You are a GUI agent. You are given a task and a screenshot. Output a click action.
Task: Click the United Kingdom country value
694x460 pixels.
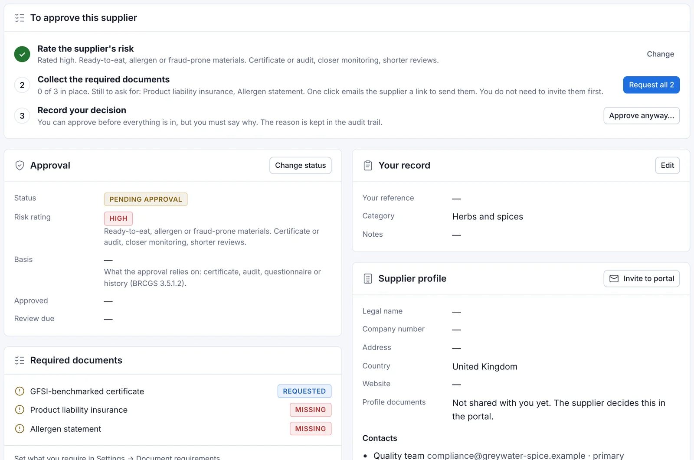(x=484, y=366)
